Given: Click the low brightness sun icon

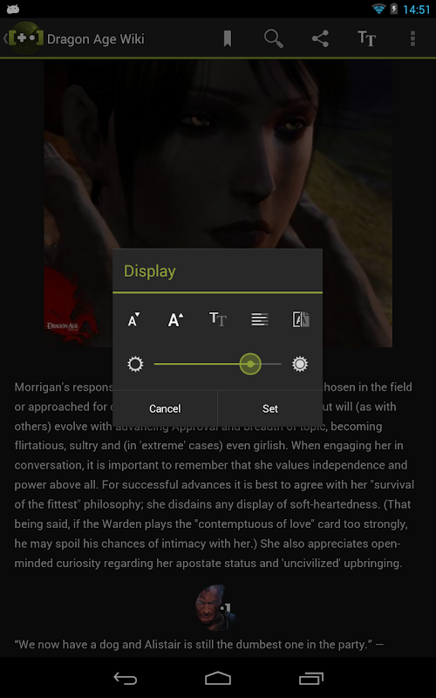Looking at the screenshot, I should pyautogui.click(x=135, y=364).
